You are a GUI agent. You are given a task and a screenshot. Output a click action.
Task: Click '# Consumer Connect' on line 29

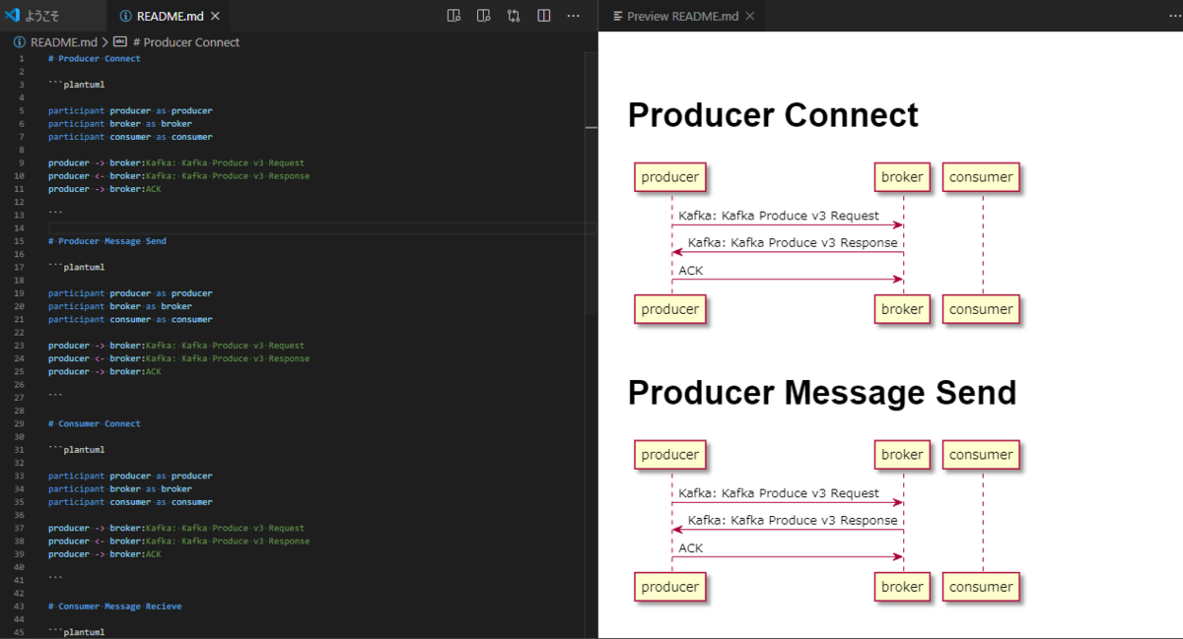[95, 423]
